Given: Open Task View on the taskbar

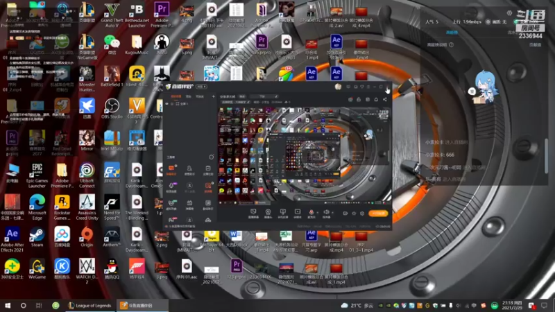Looking at the screenshot, I should [39, 305].
